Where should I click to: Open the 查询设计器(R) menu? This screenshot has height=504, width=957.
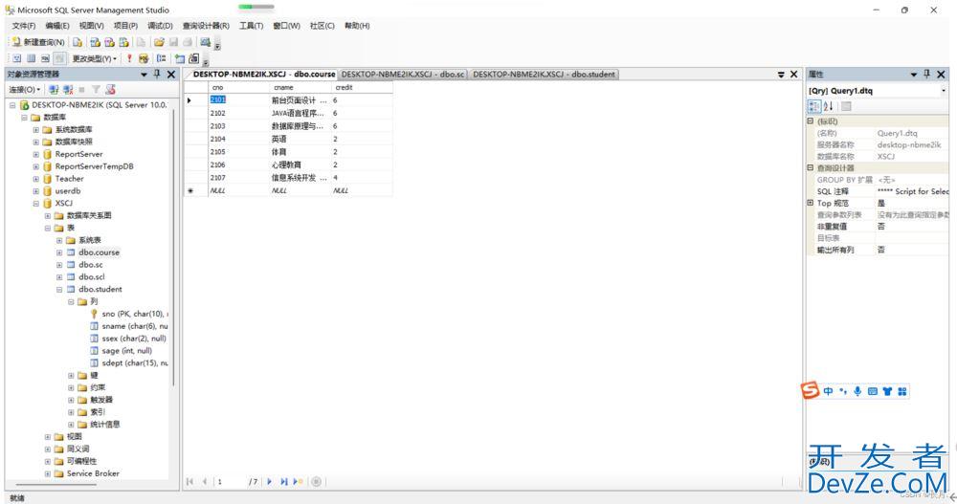(207, 26)
